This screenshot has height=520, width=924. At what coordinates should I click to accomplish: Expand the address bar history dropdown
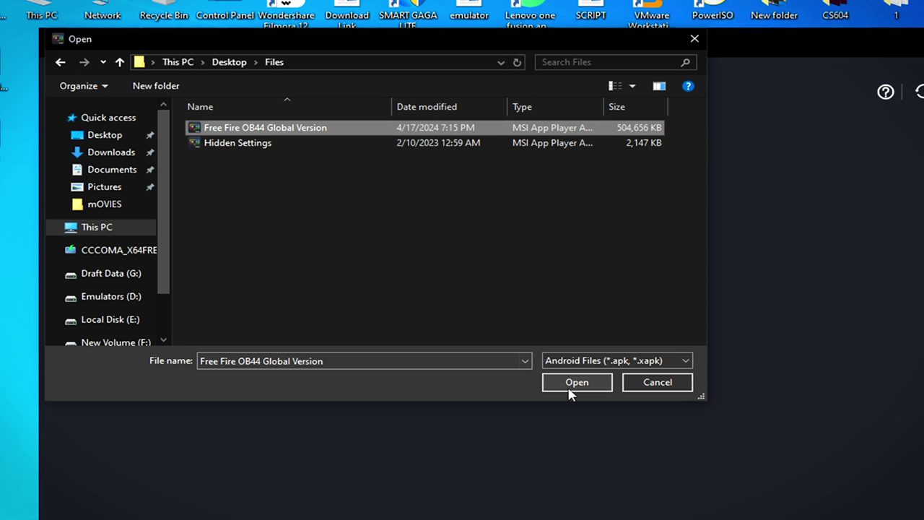[501, 63]
